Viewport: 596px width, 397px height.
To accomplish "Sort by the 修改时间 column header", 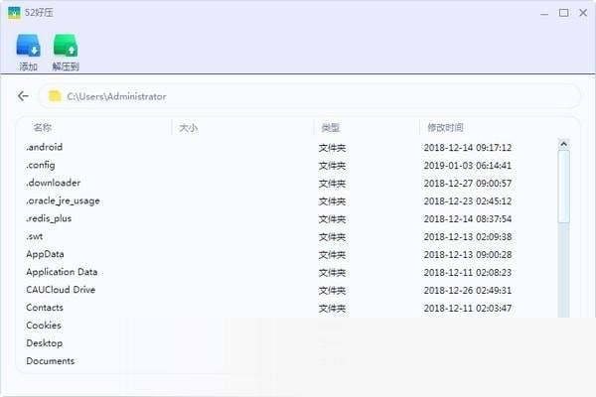I will [445, 128].
